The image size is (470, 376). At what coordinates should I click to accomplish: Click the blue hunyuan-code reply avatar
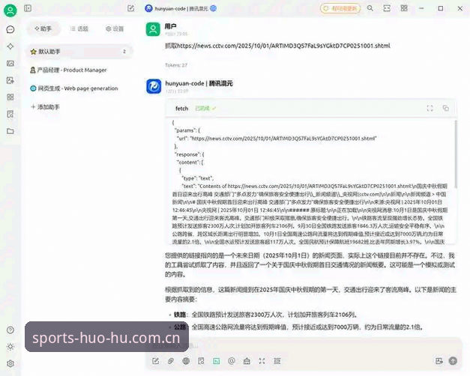click(154, 86)
